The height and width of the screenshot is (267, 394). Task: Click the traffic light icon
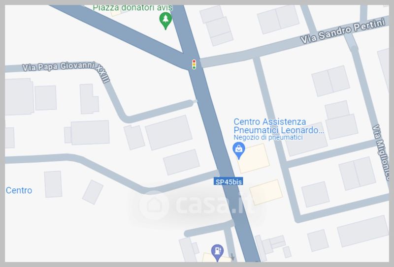pyautogui.click(x=194, y=64)
